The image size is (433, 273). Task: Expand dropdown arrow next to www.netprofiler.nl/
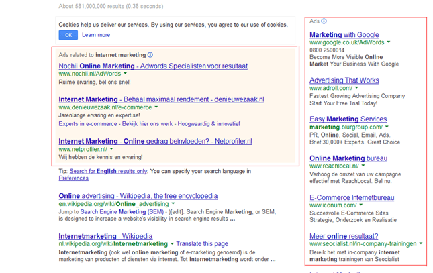coord(111,149)
